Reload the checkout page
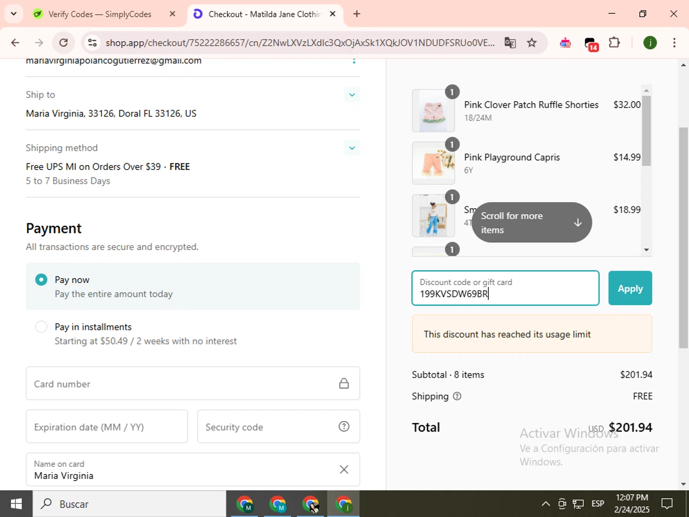This screenshot has height=517, width=689. pyautogui.click(x=63, y=43)
